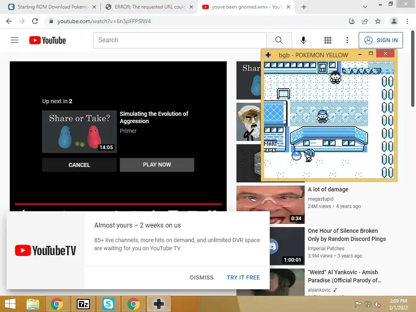The image size is (416, 312).
Task: Cancel the up next autoplay
Action: point(79,165)
